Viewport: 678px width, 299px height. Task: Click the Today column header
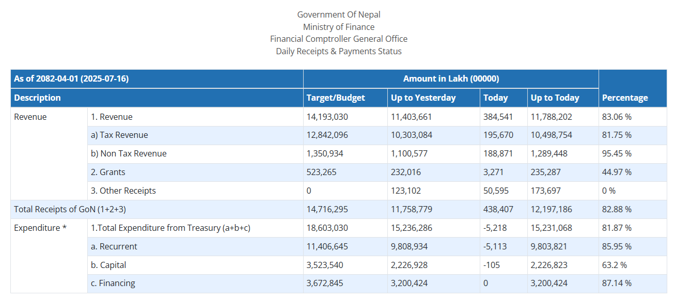coord(496,98)
